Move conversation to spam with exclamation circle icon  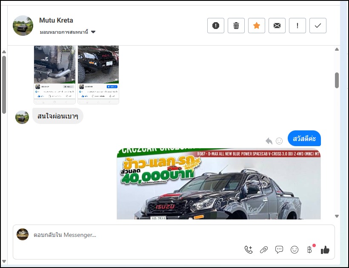(x=216, y=26)
